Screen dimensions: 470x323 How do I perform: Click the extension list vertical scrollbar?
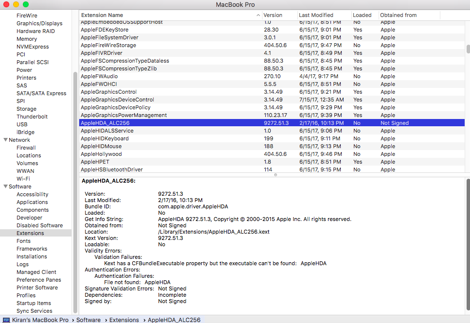468,50
